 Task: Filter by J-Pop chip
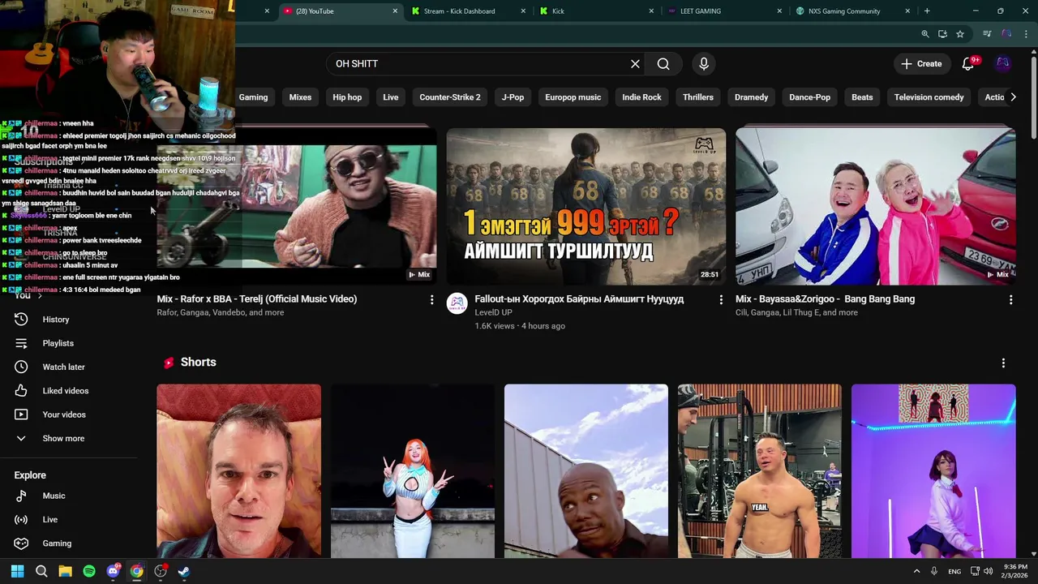(x=513, y=97)
